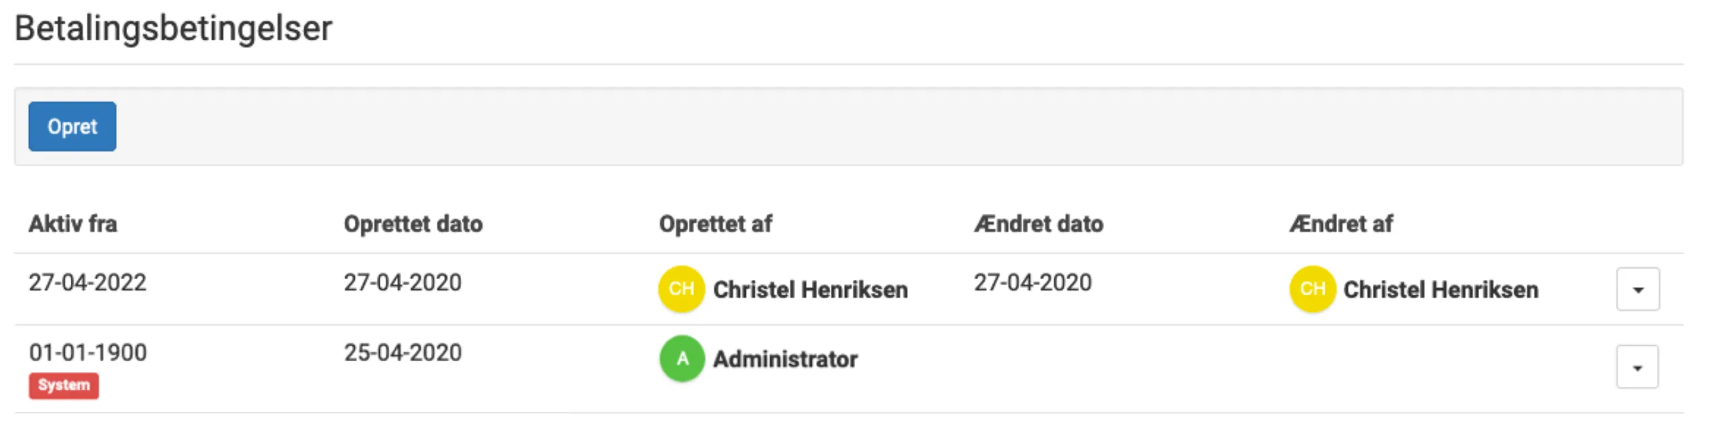Click the green Administrator avatar icon
1710x440 pixels.
(x=682, y=359)
